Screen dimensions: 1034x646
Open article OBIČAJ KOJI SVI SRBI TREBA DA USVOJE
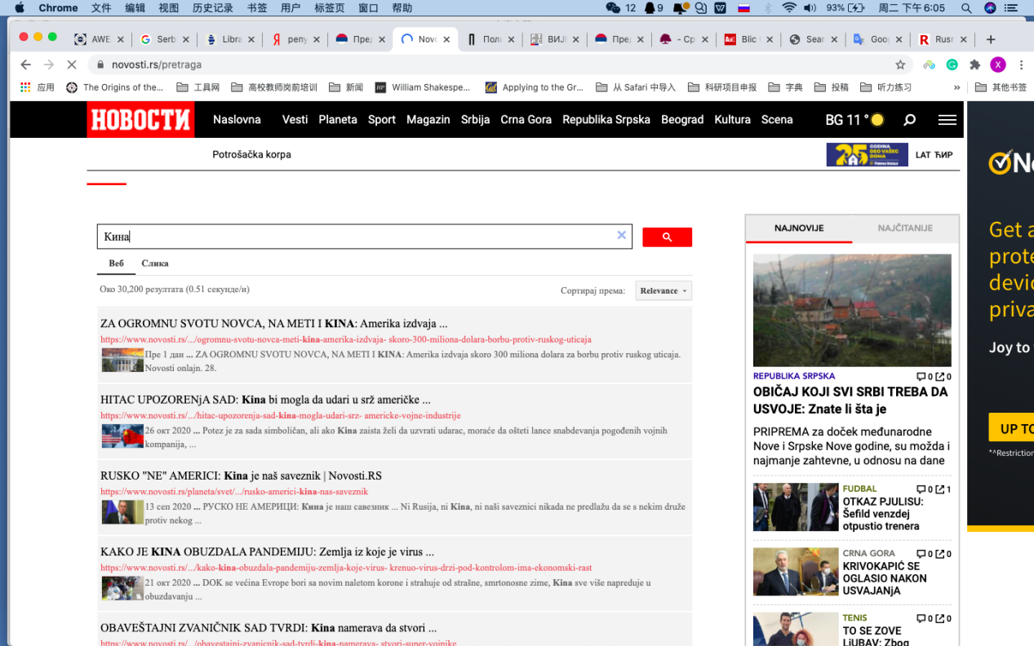tap(850, 400)
